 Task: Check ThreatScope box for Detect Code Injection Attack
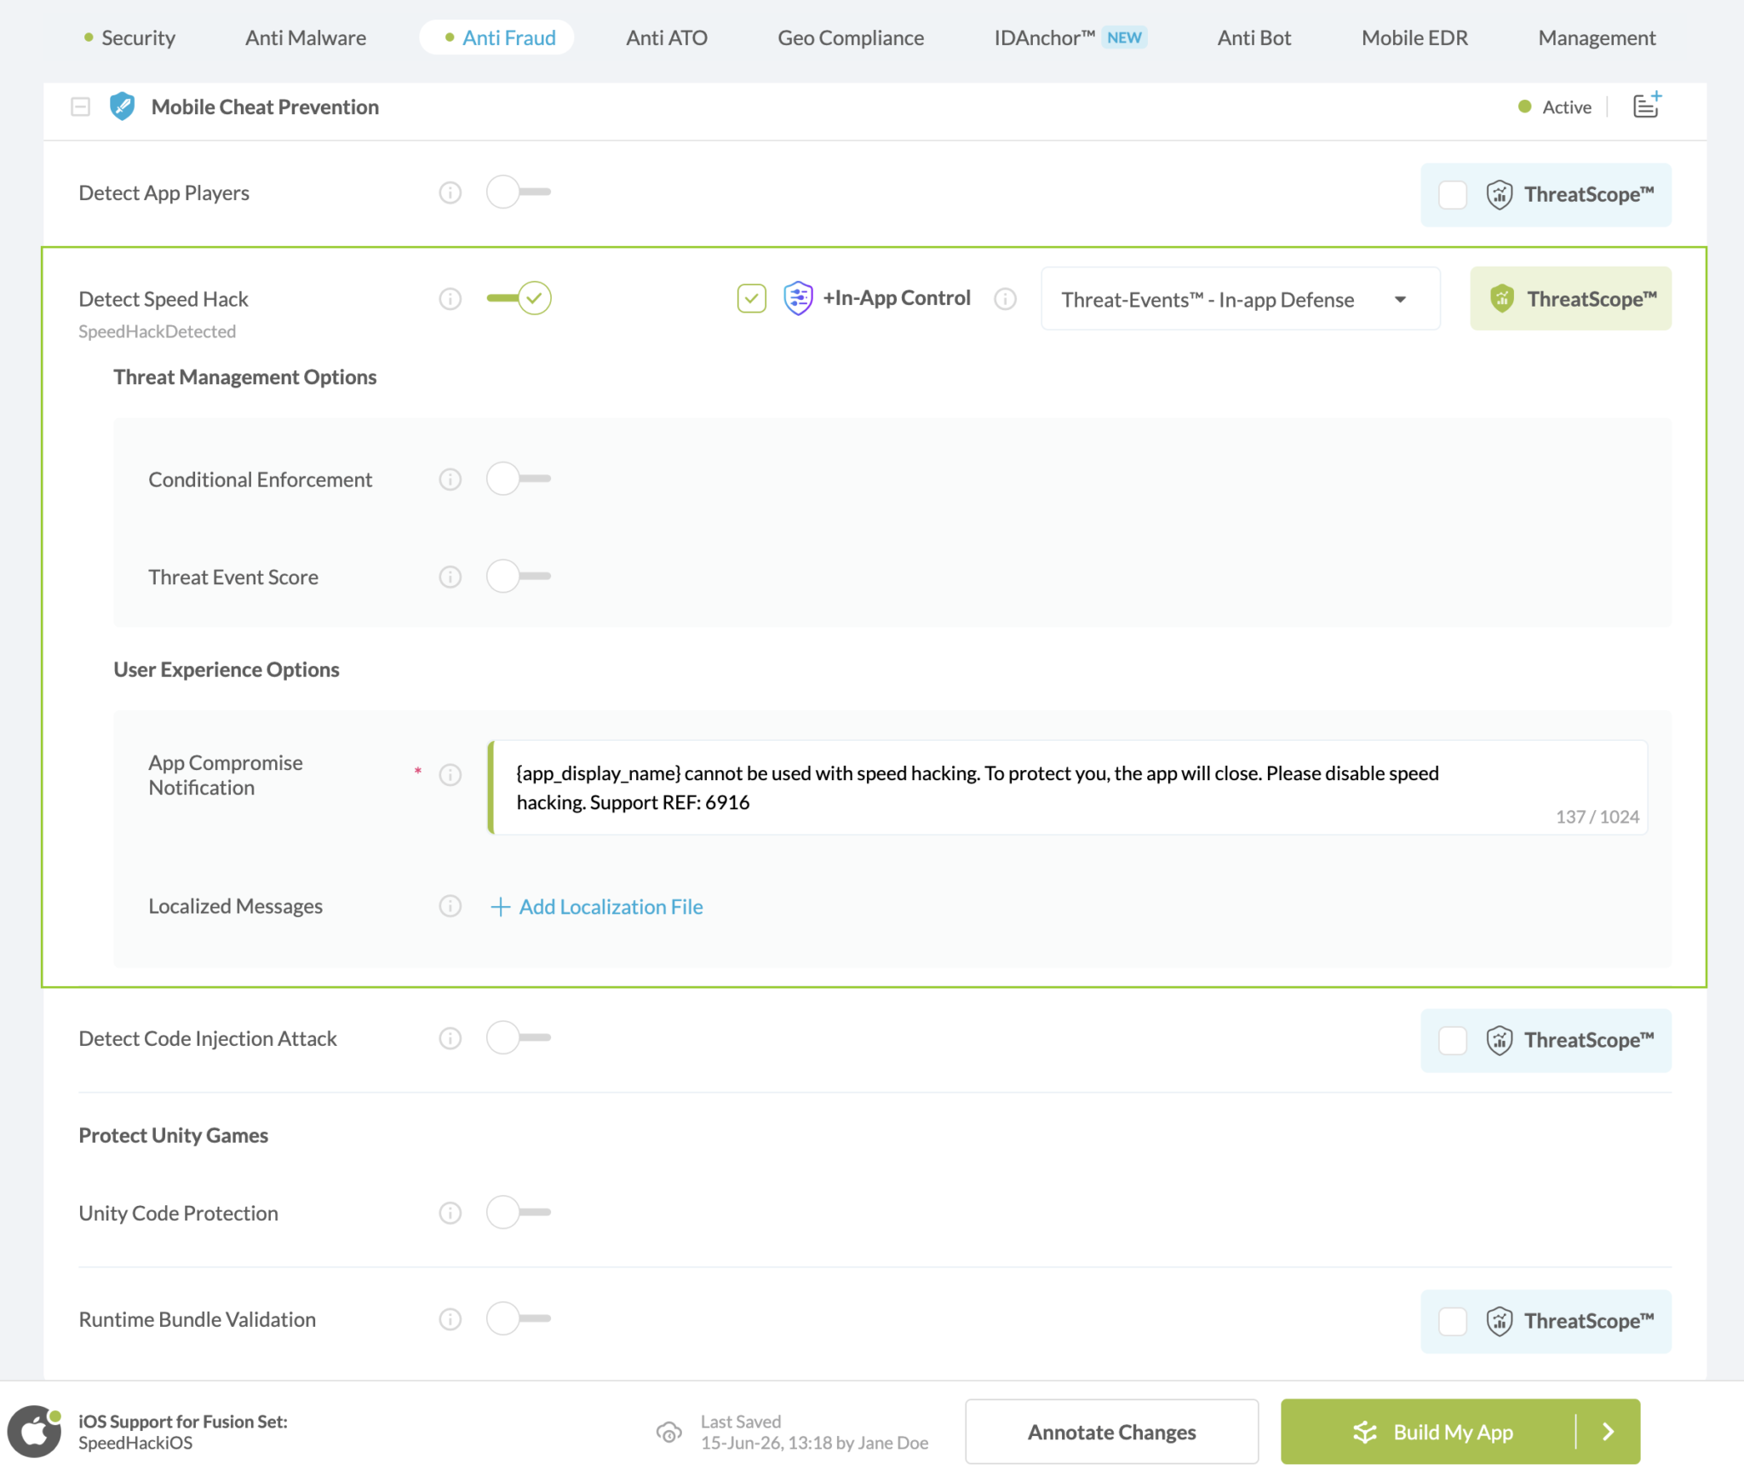coord(1453,1040)
